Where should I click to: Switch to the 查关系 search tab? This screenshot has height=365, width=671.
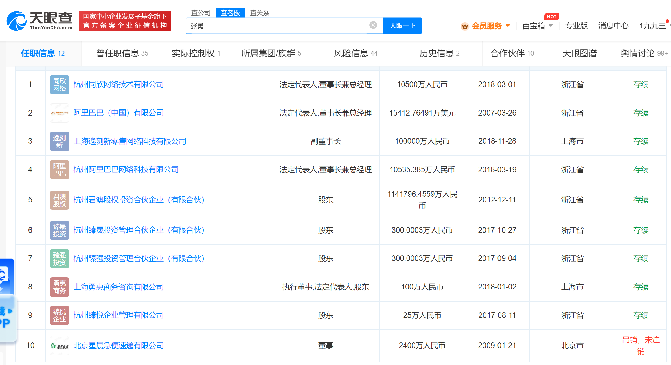tap(259, 13)
